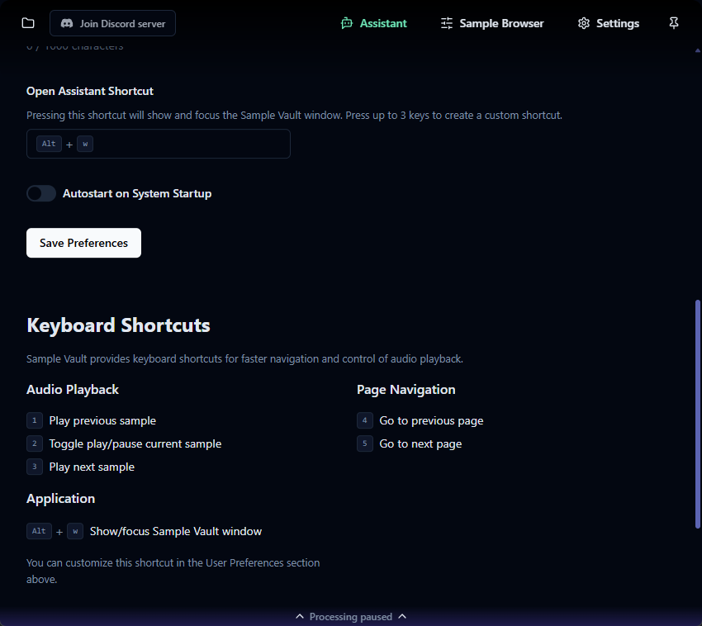Click right chevron beside Processing paused

click(x=402, y=617)
